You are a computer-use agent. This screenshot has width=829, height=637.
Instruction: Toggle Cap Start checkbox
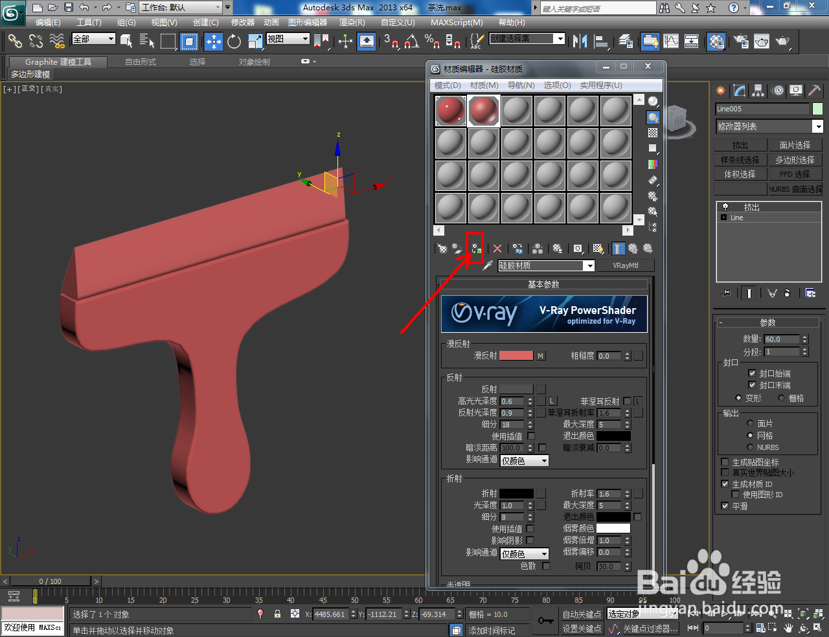click(x=752, y=374)
